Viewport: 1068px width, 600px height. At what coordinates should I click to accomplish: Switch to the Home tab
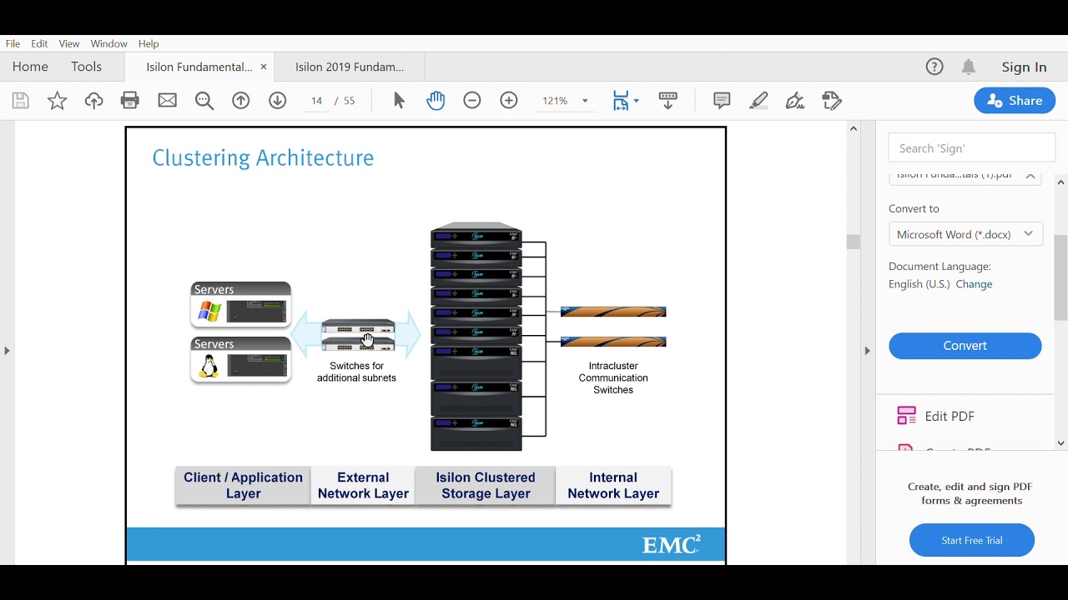pos(30,67)
